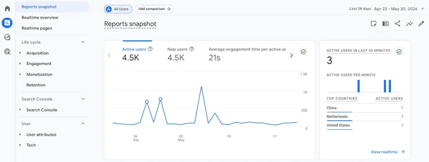Open the Retention report
The width and height of the screenshot is (429, 162).
(x=36, y=85)
